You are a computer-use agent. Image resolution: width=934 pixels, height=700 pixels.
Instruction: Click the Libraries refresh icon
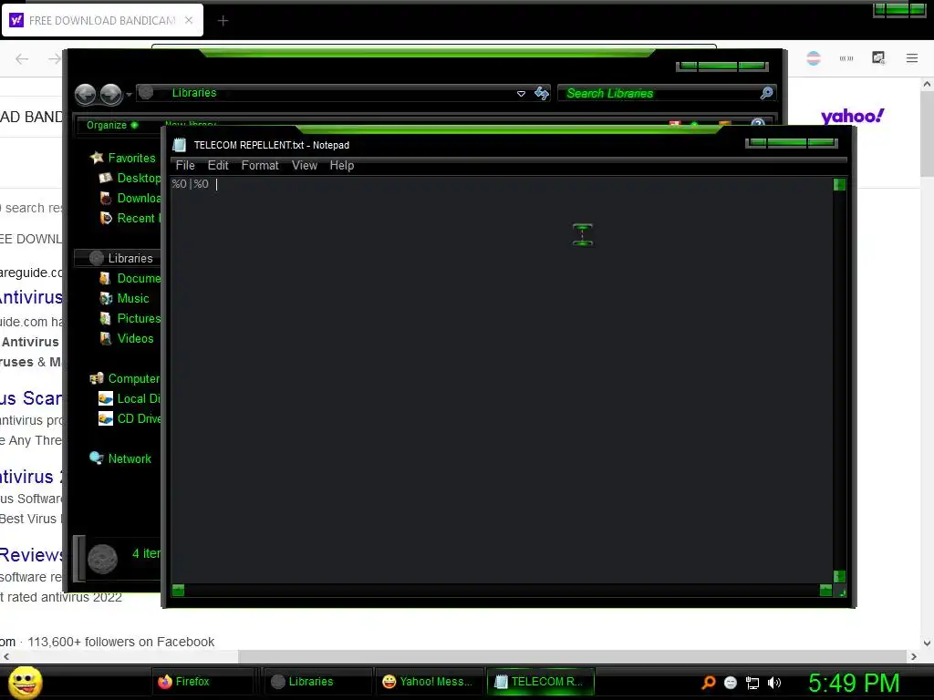coord(542,93)
